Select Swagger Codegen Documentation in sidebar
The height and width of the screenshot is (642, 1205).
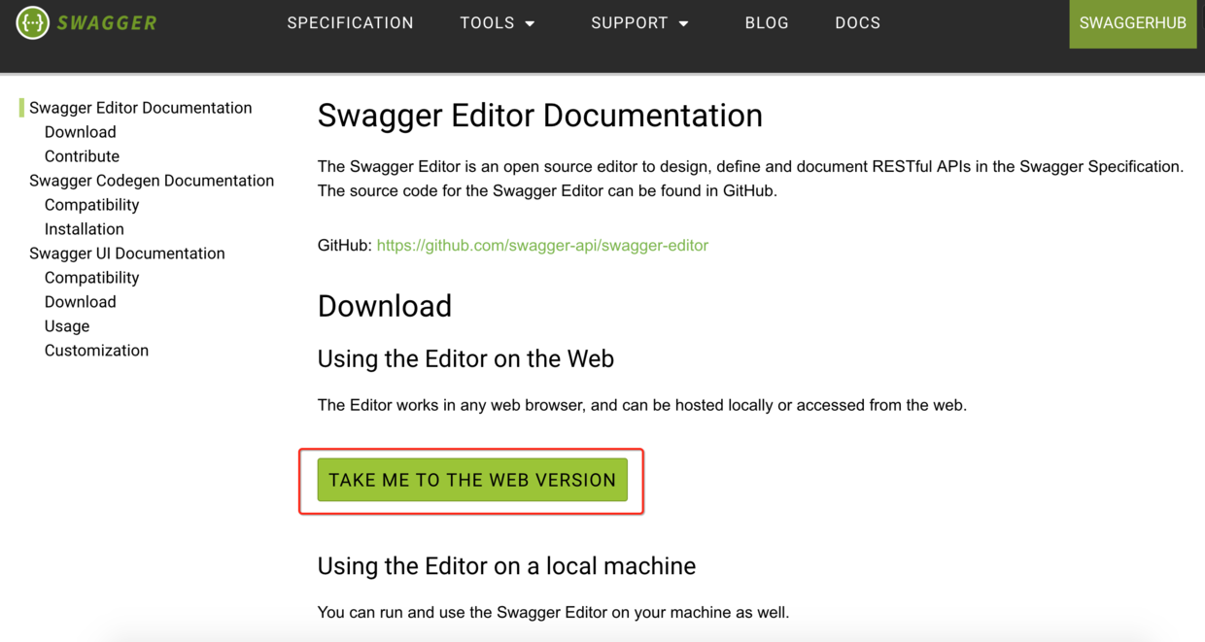click(152, 181)
